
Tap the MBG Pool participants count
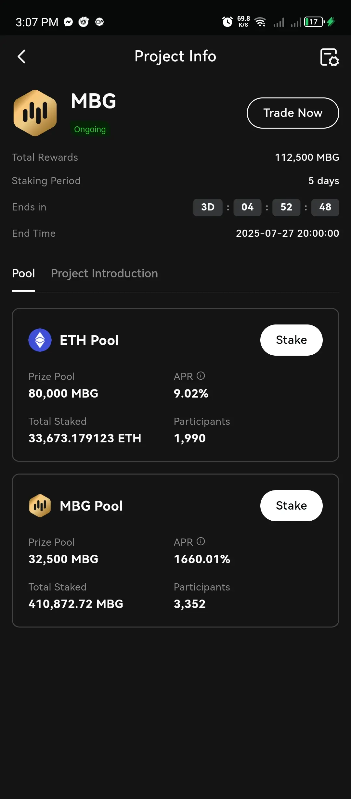point(190,604)
